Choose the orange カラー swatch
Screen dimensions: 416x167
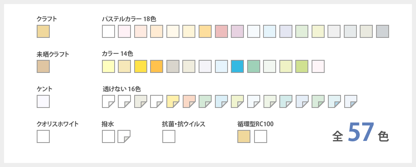tap(157, 66)
